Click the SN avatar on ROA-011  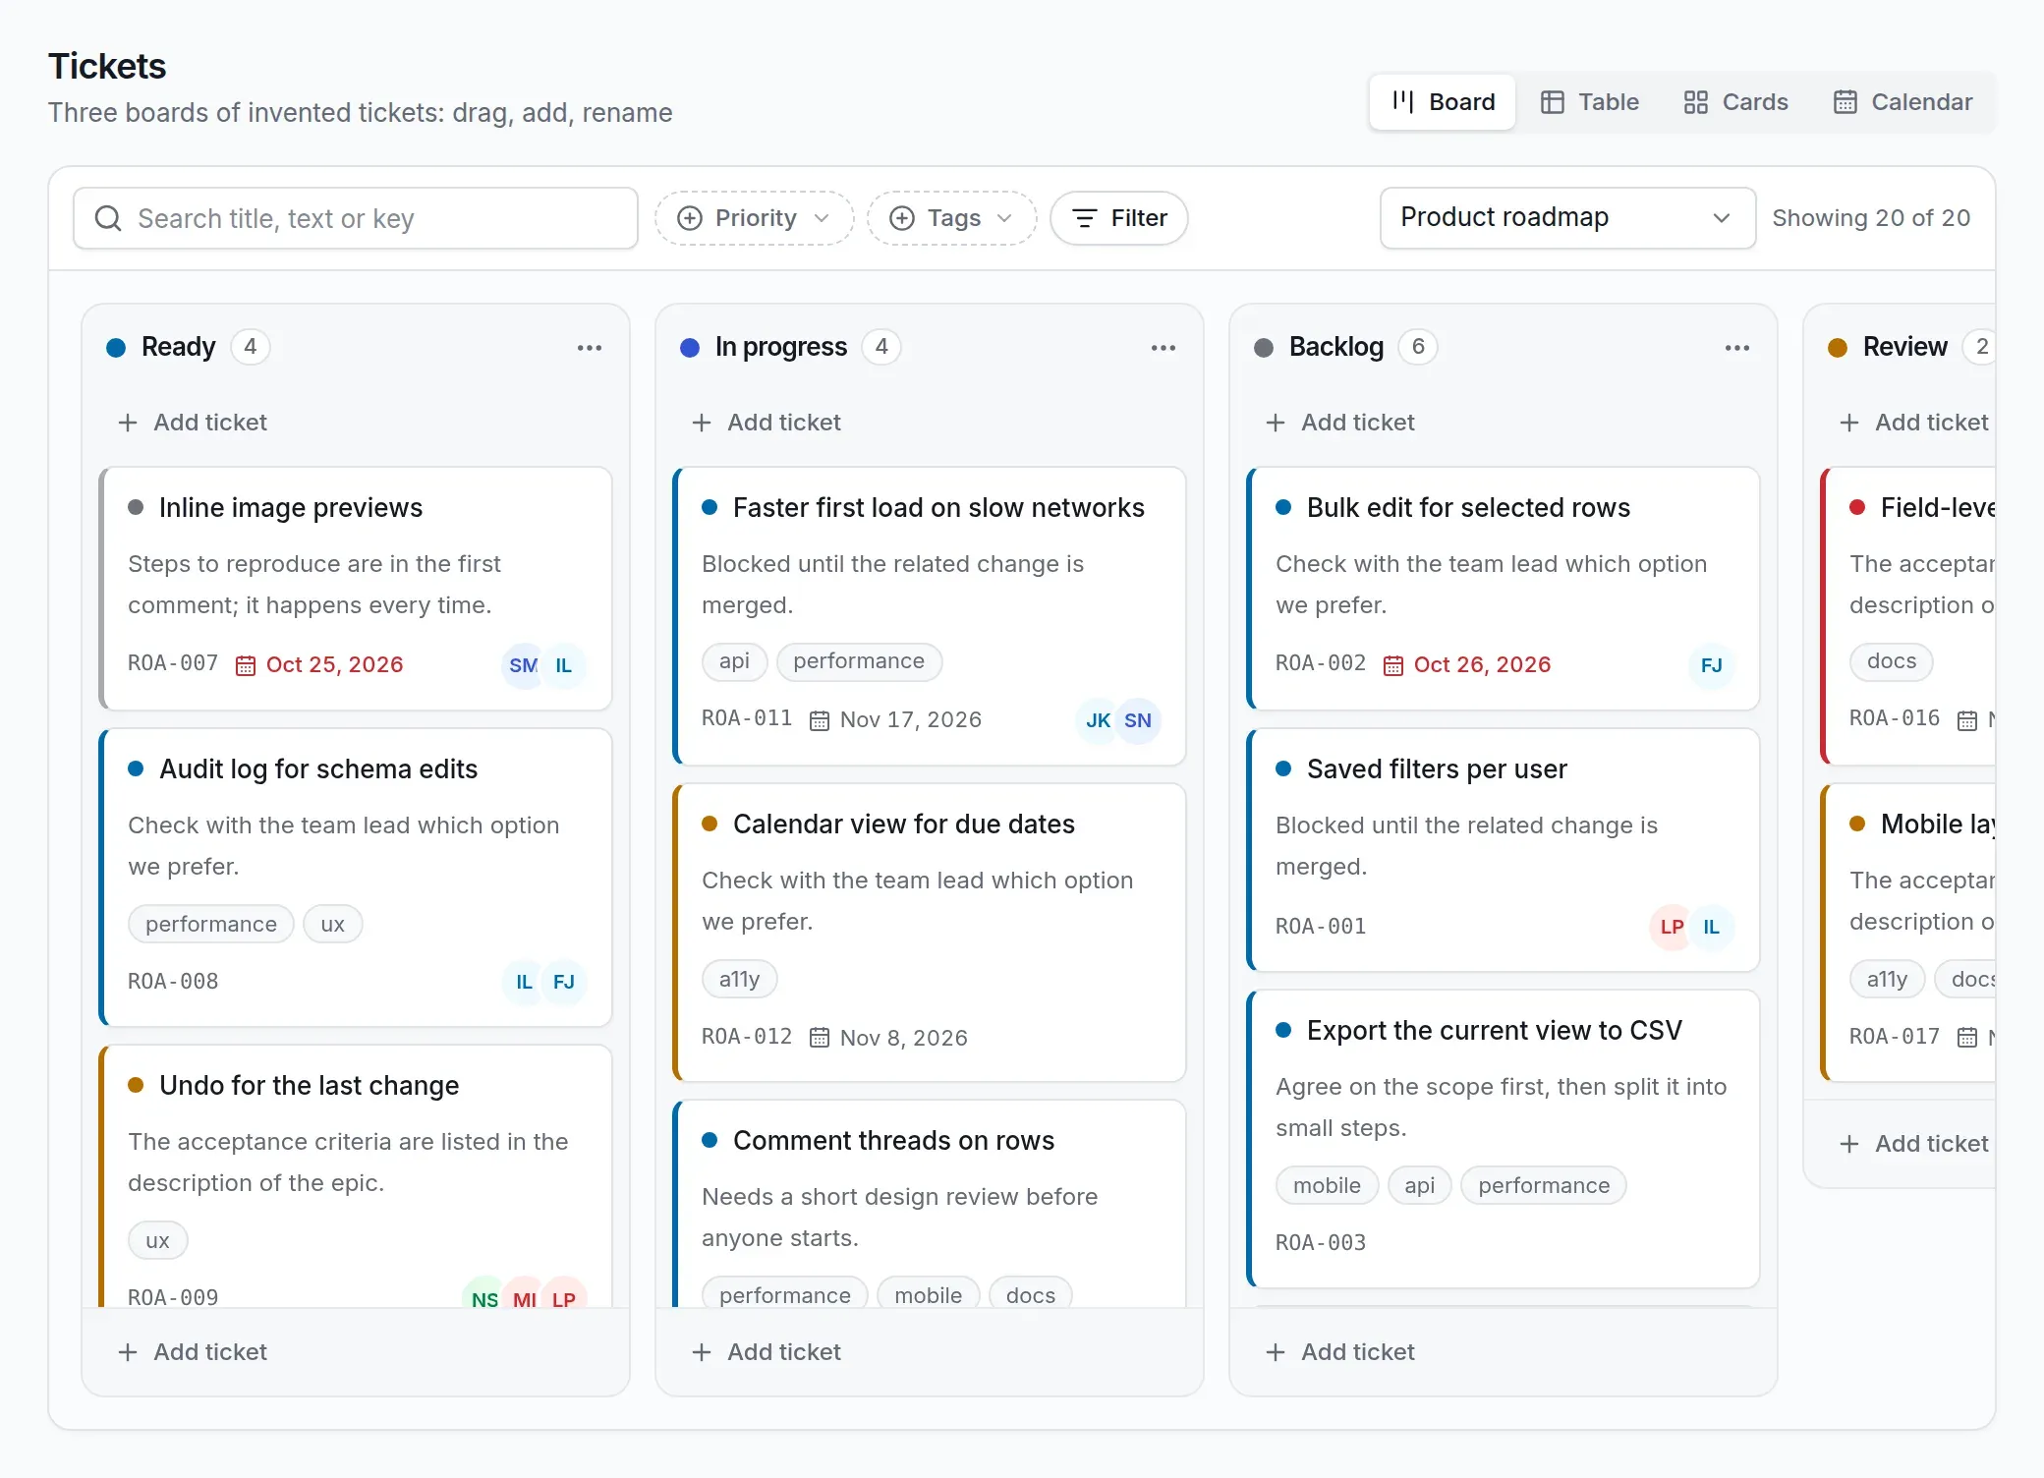click(1138, 720)
